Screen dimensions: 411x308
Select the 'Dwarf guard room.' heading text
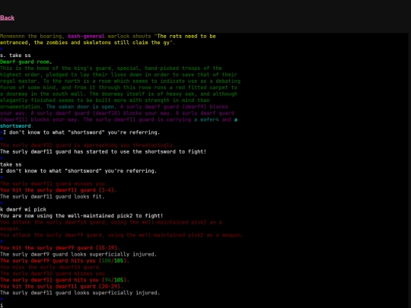[x=26, y=62]
